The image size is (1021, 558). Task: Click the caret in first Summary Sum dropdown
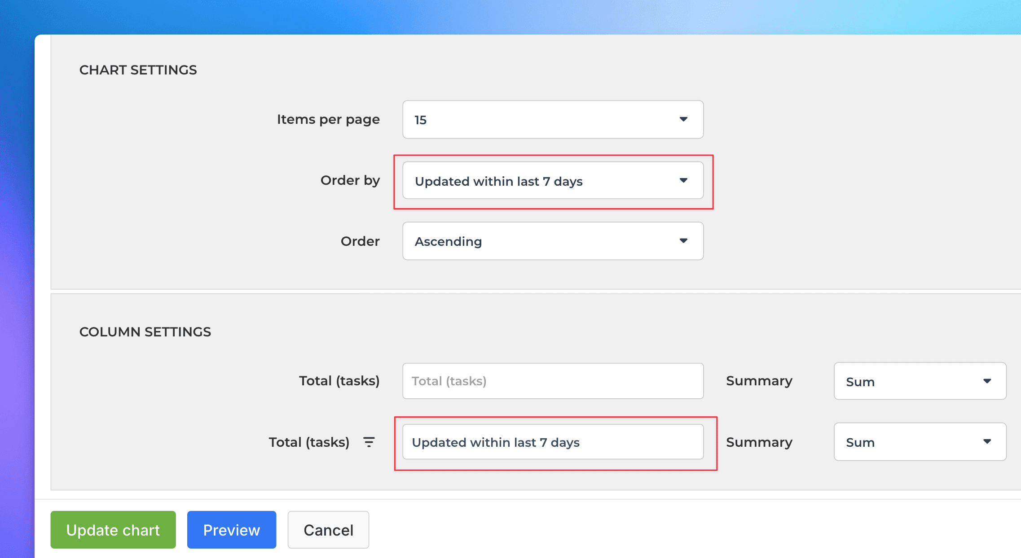coord(986,381)
